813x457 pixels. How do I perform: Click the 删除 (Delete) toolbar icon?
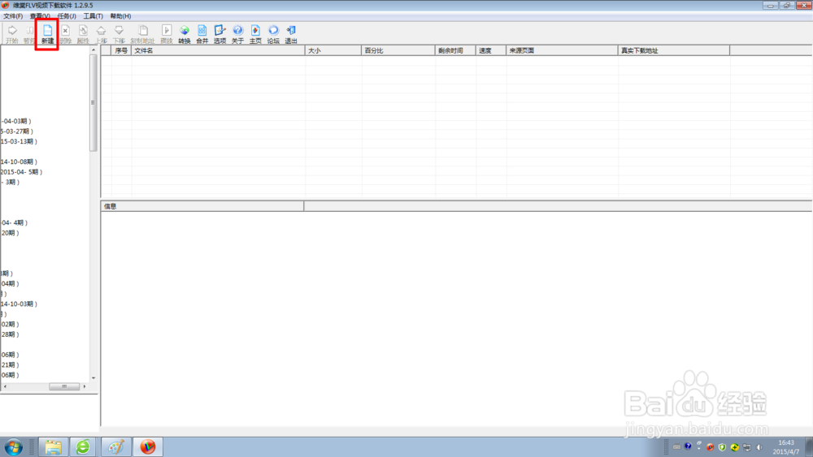[65, 34]
